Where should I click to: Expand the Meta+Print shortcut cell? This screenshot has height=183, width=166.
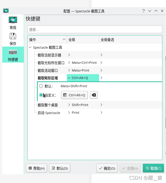(x=69, y=70)
